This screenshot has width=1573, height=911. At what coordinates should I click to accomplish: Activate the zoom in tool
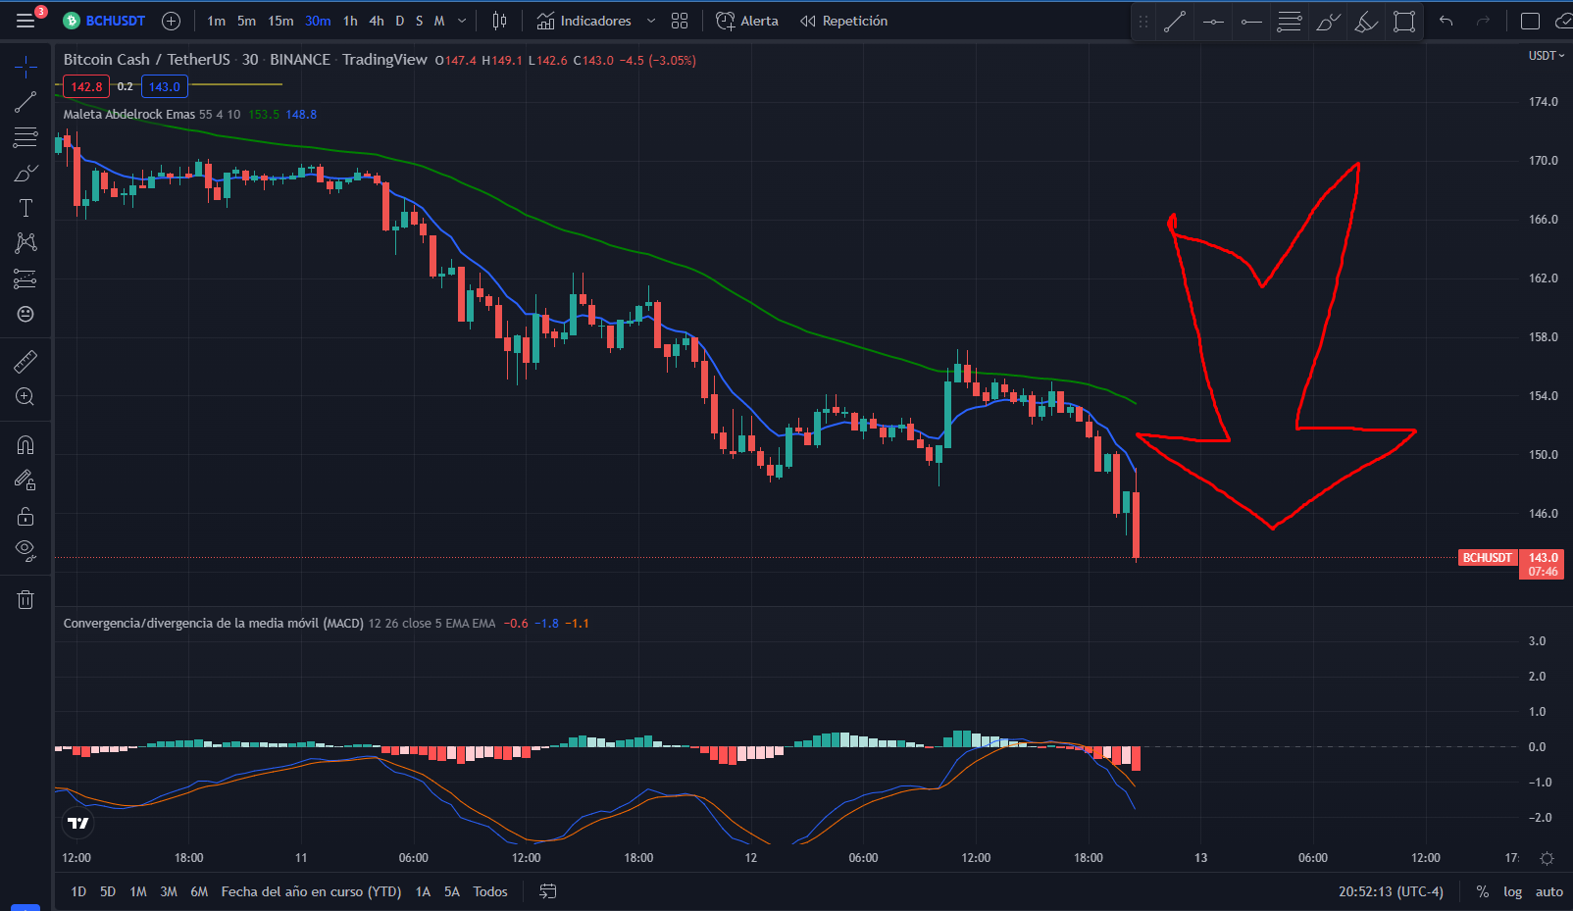pos(25,396)
